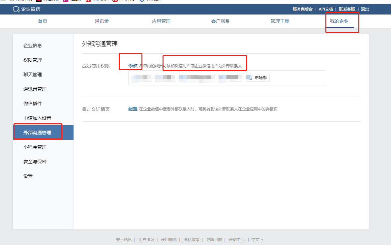Open 用户协议 footer link
The image size is (391, 245).
(x=146, y=239)
